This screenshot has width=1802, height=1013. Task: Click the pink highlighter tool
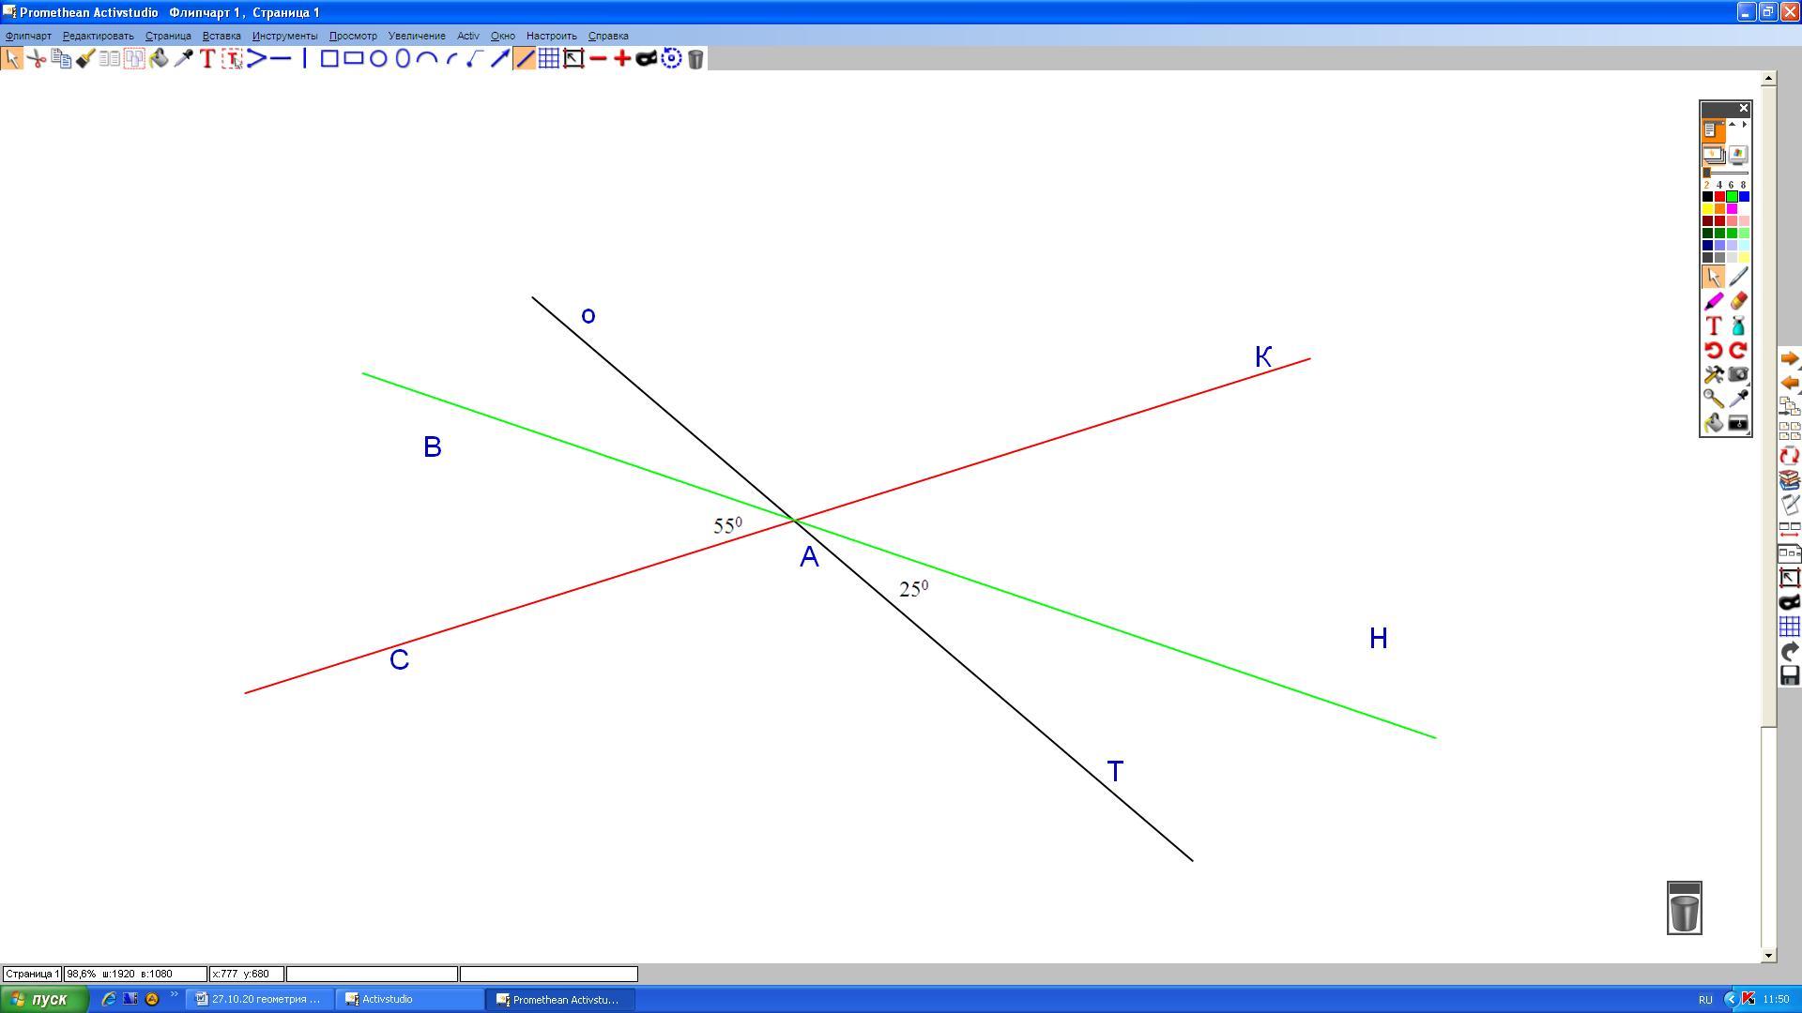tap(1714, 301)
